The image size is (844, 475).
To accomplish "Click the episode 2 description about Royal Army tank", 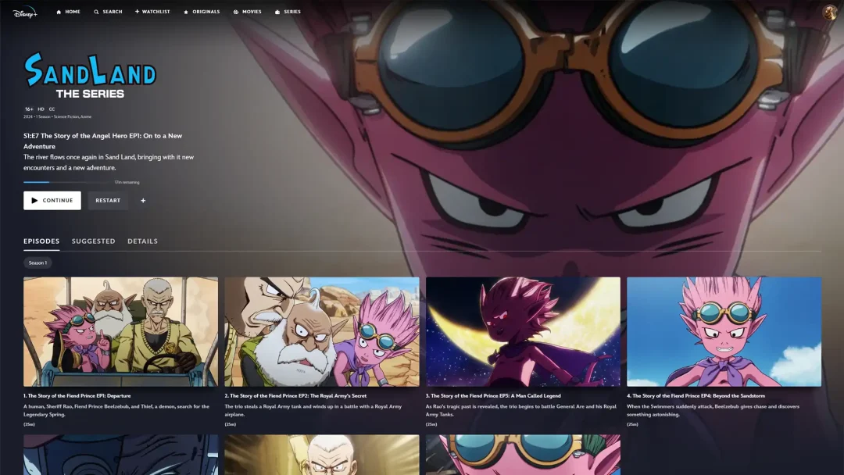I will [x=313, y=410].
